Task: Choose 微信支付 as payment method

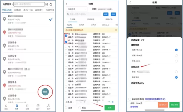Action: click(176, 77)
